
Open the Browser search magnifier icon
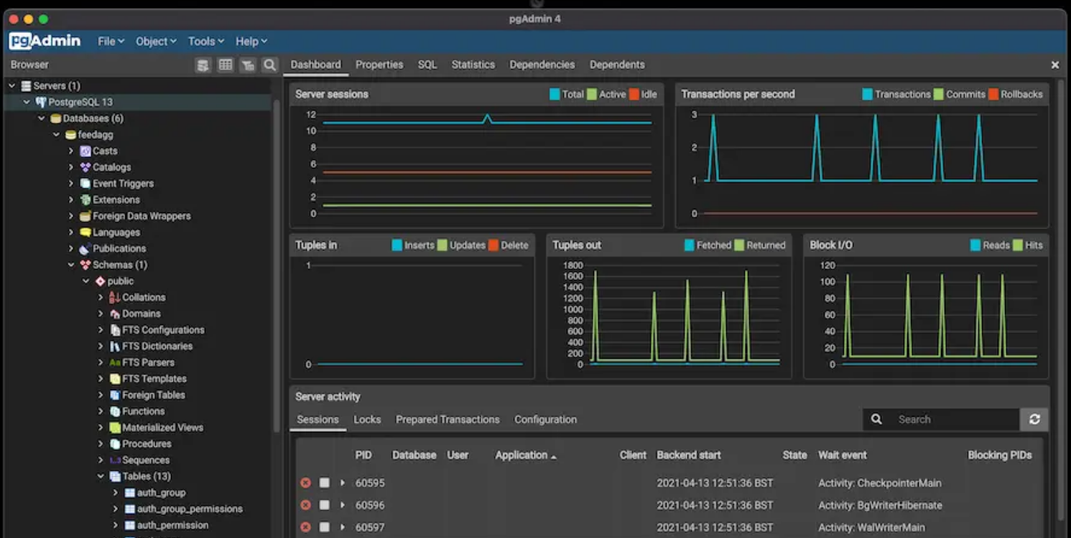pos(269,65)
